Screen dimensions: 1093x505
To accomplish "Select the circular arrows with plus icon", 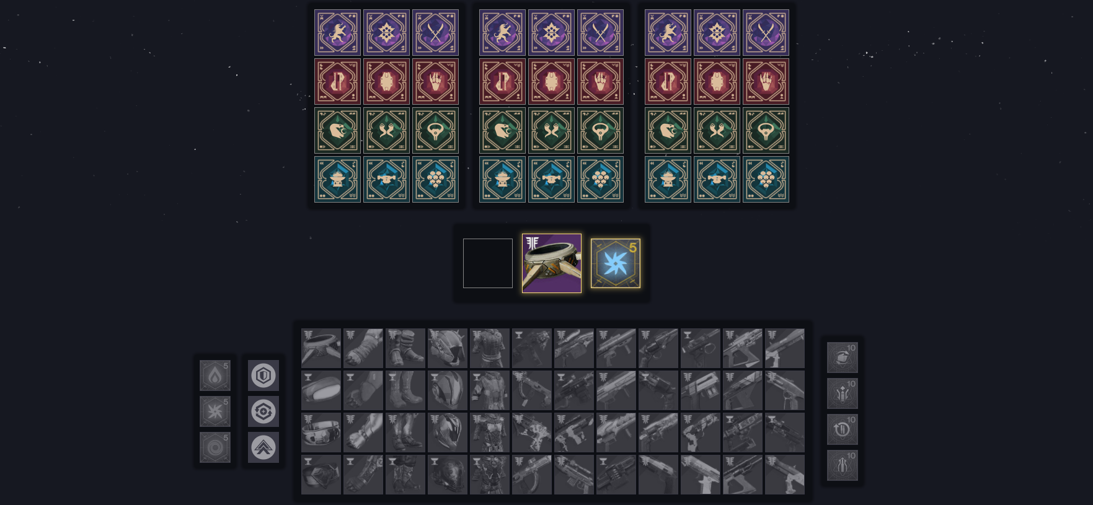I will point(263,411).
